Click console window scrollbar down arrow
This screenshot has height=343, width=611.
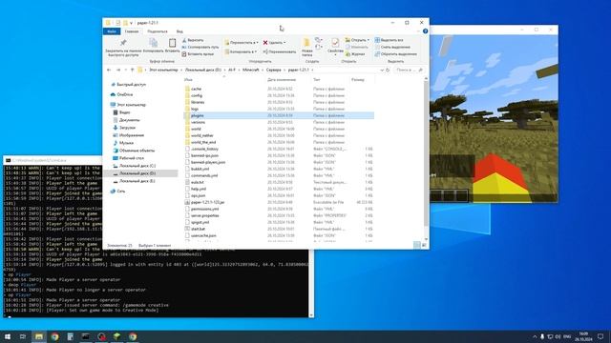click(x=311, y=315)
